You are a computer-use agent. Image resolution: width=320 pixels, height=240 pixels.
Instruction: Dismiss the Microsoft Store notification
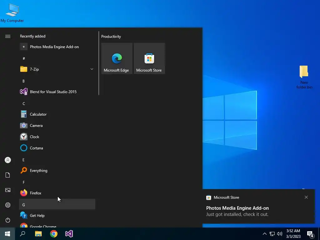306,197
